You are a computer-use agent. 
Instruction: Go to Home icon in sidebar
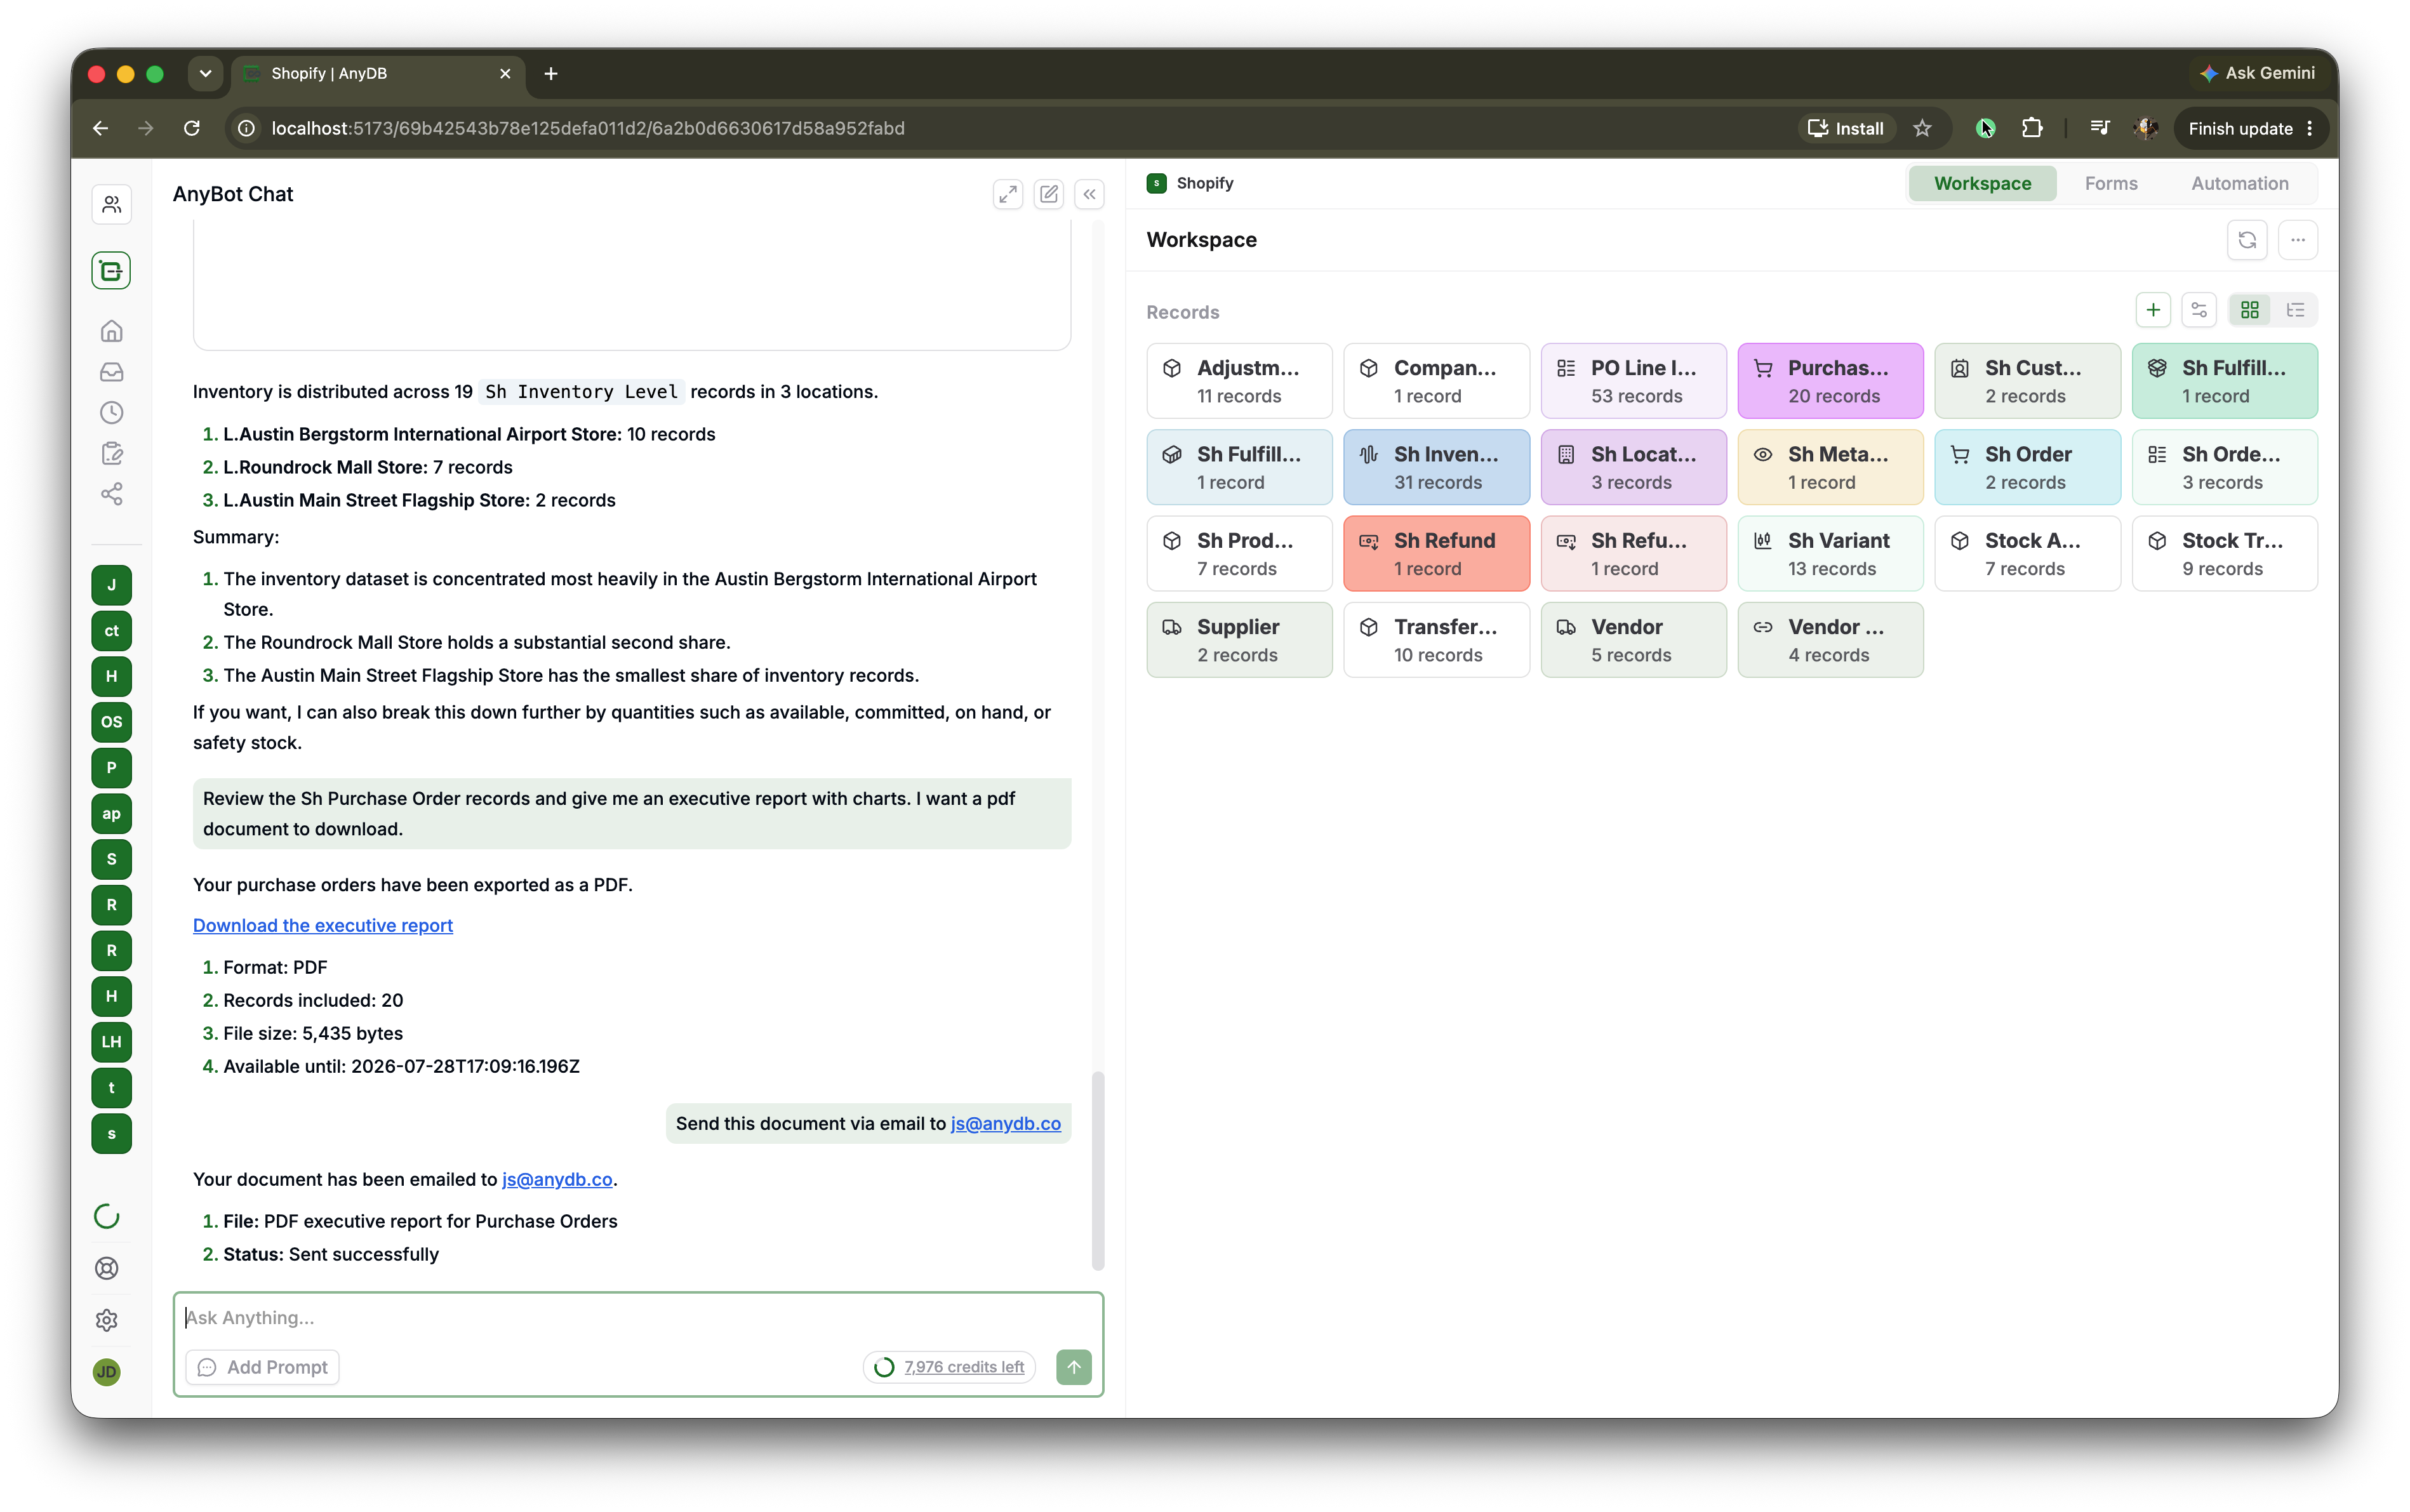(111, 330)
